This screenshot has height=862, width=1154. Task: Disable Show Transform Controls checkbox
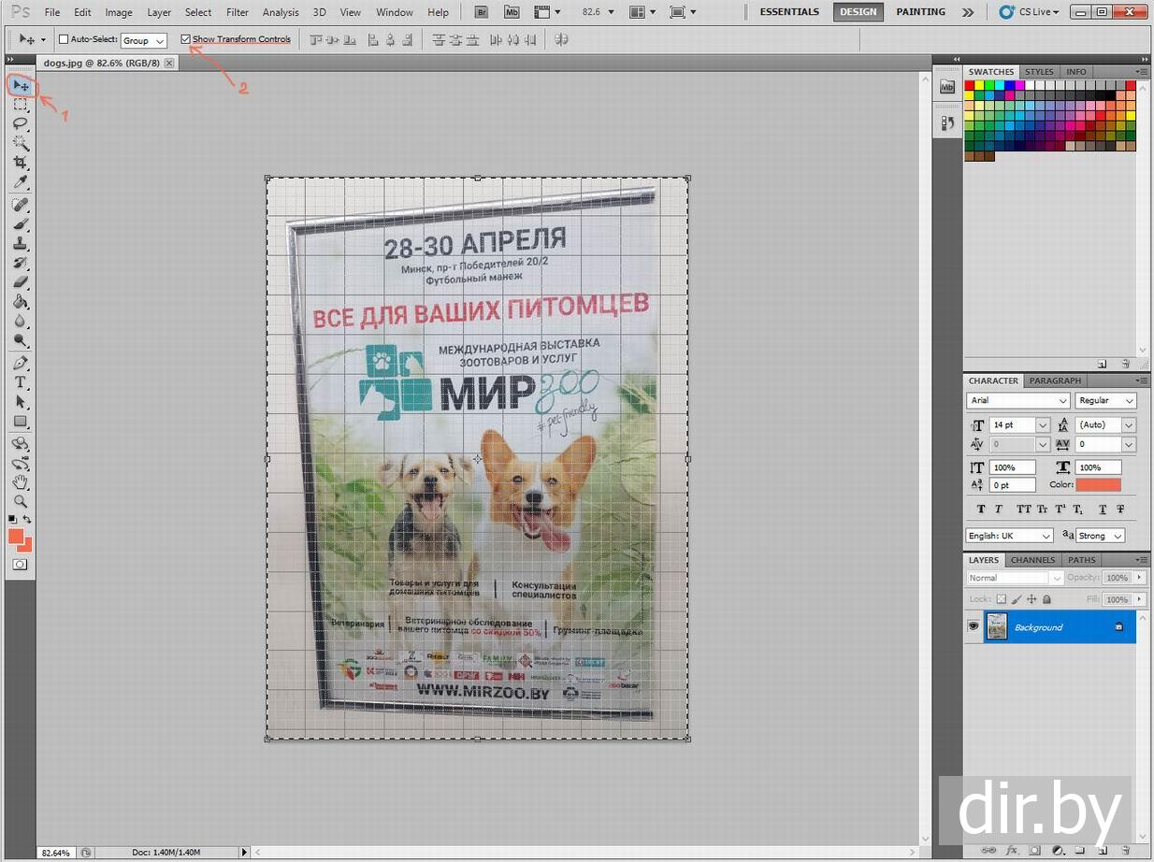pyautogui.click(x=186, y=39)
